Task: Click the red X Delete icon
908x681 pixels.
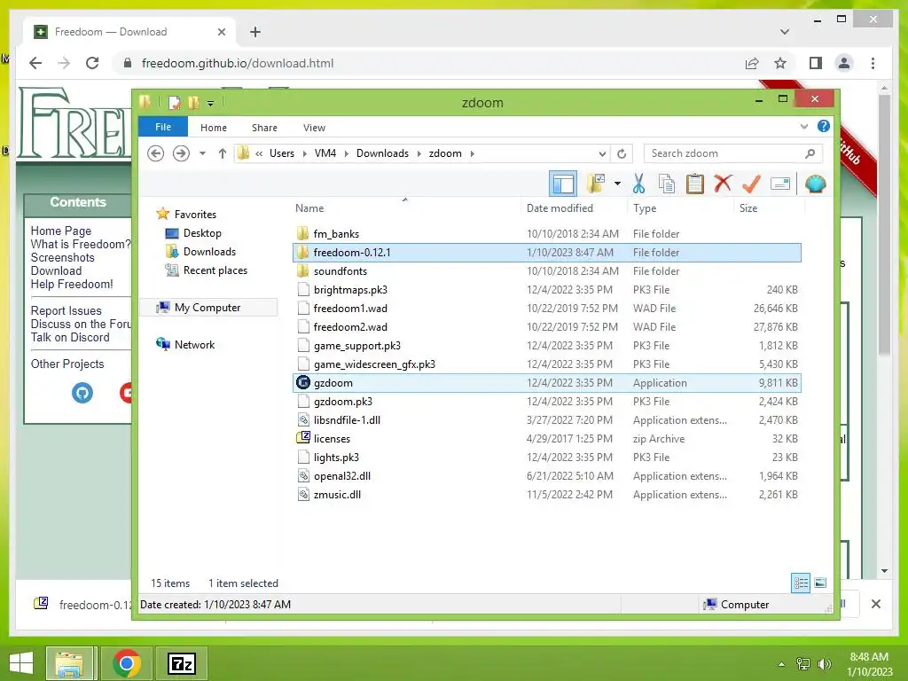Action: [x=723, y=184]
